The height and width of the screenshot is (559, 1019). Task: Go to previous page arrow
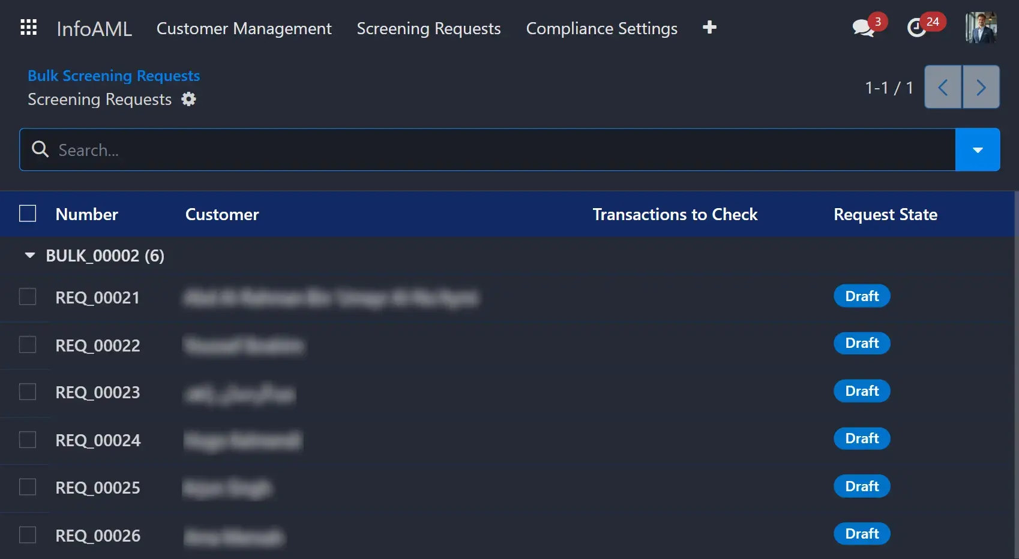pos(943,88)
